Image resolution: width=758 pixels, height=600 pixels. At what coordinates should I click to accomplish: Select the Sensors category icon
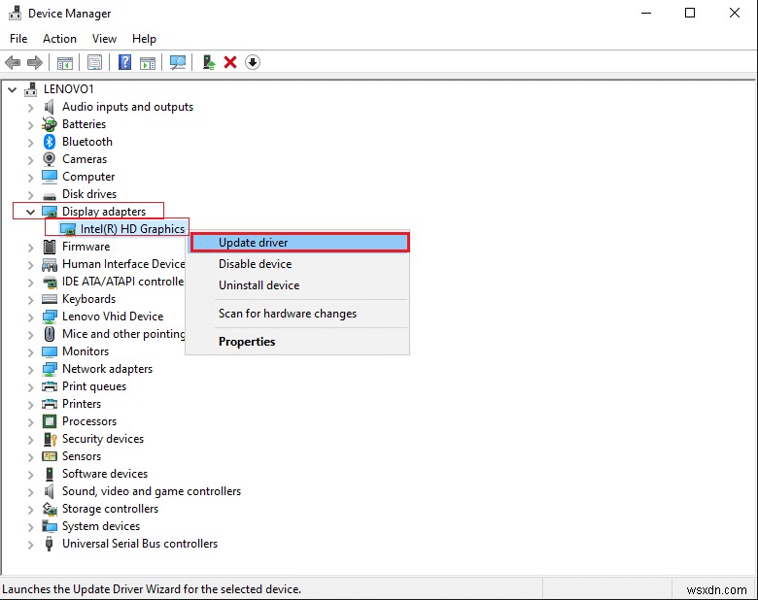click(50, 456)
